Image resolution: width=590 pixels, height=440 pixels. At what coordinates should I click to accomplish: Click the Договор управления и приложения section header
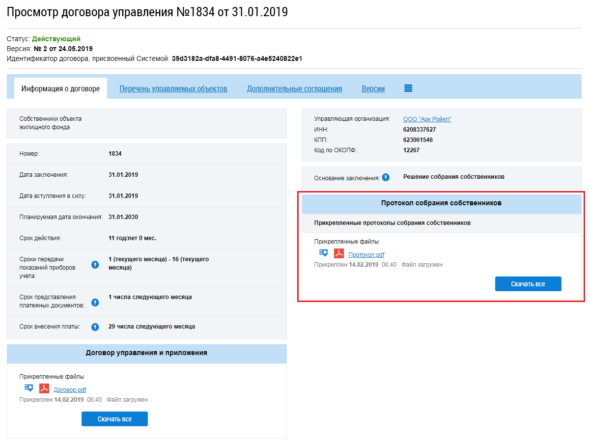(x=146, y=353)
